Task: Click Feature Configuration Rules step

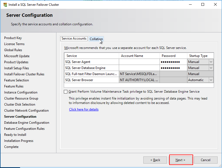Action: 24,129
